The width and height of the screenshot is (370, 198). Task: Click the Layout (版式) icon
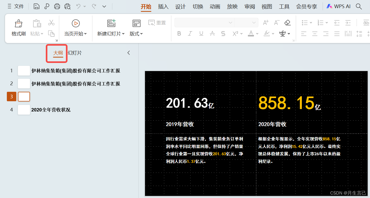[136, 23]
